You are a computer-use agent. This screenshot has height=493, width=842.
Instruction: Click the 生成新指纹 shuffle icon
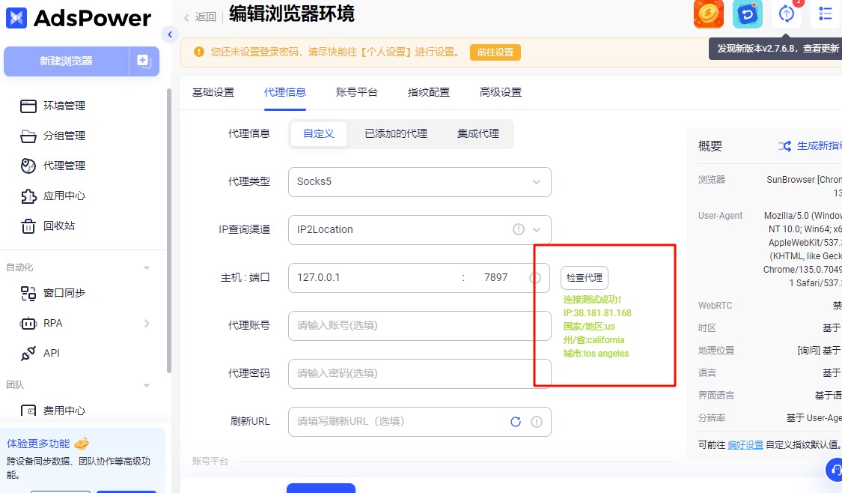click(x=784, y=146)
